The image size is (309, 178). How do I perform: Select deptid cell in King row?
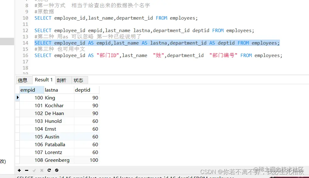coord(87,98)
